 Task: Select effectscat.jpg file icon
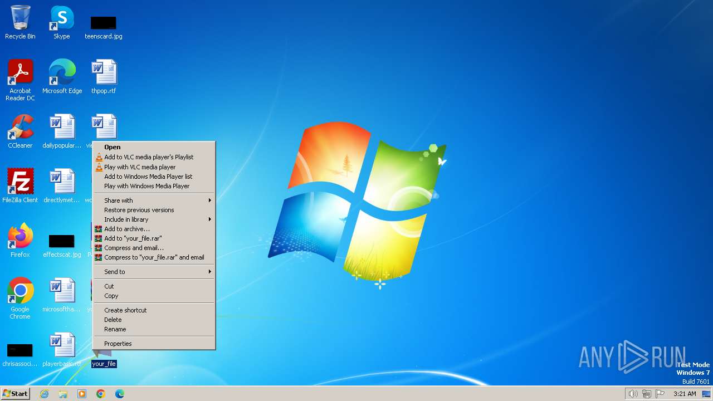(62, 245)
